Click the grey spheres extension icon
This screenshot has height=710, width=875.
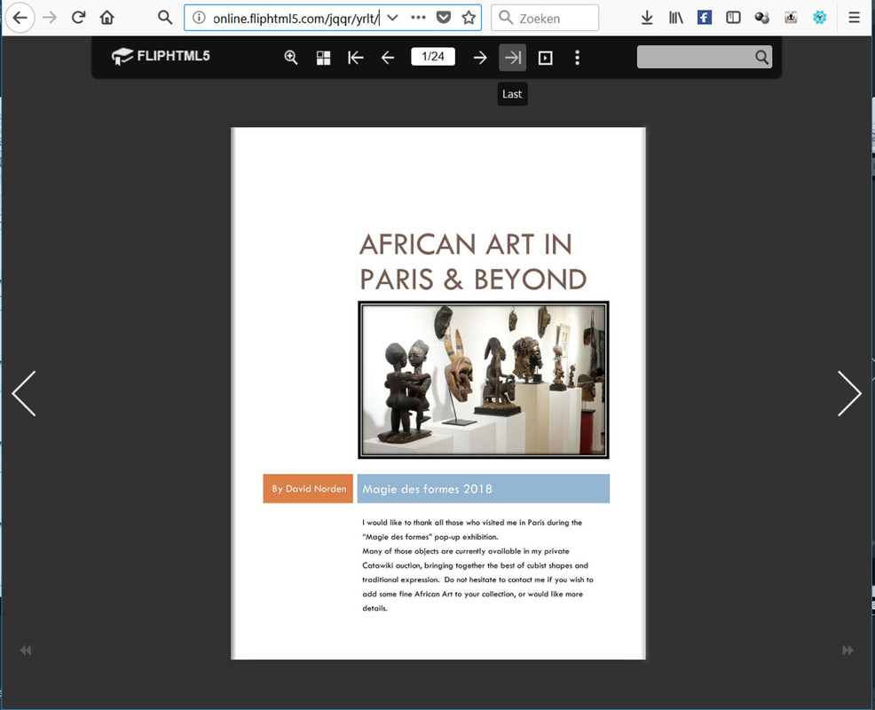click(x=761, y=18)
